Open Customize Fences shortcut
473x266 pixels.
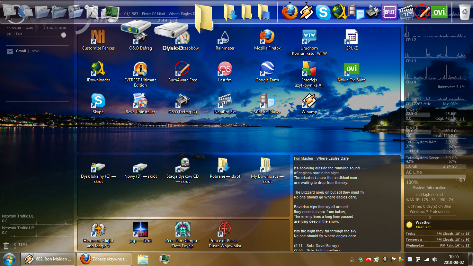coord(98,40)
